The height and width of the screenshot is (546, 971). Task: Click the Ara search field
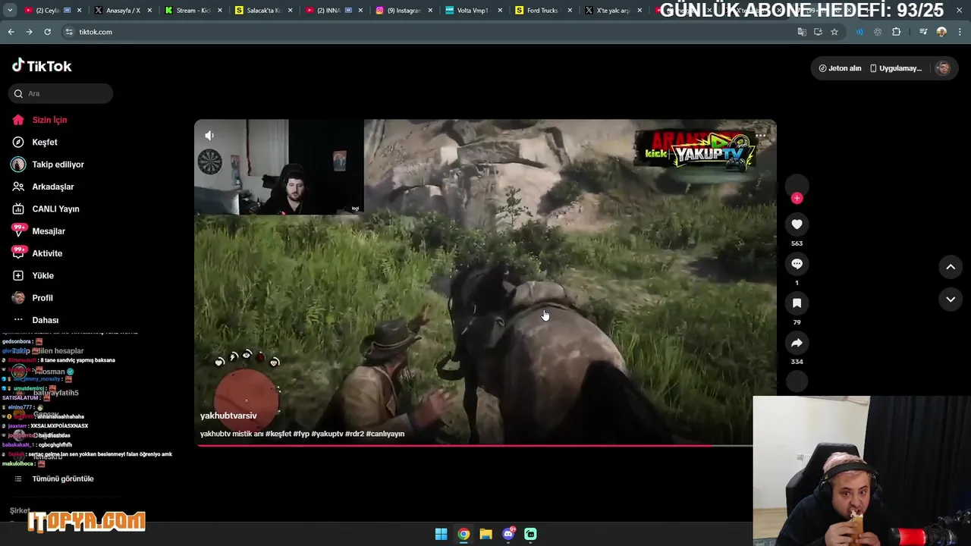pos(61,93)
